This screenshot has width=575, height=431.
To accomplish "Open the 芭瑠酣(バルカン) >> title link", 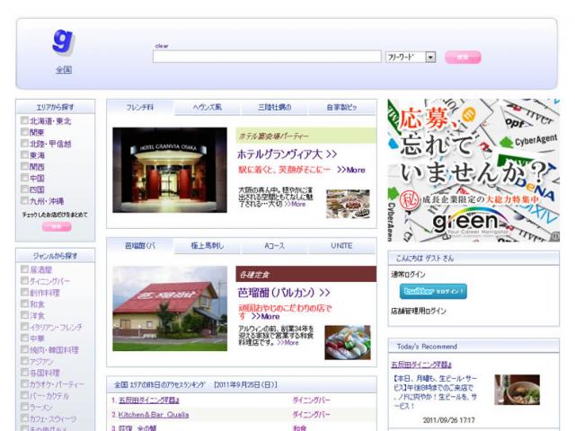I will coord(284,293).
